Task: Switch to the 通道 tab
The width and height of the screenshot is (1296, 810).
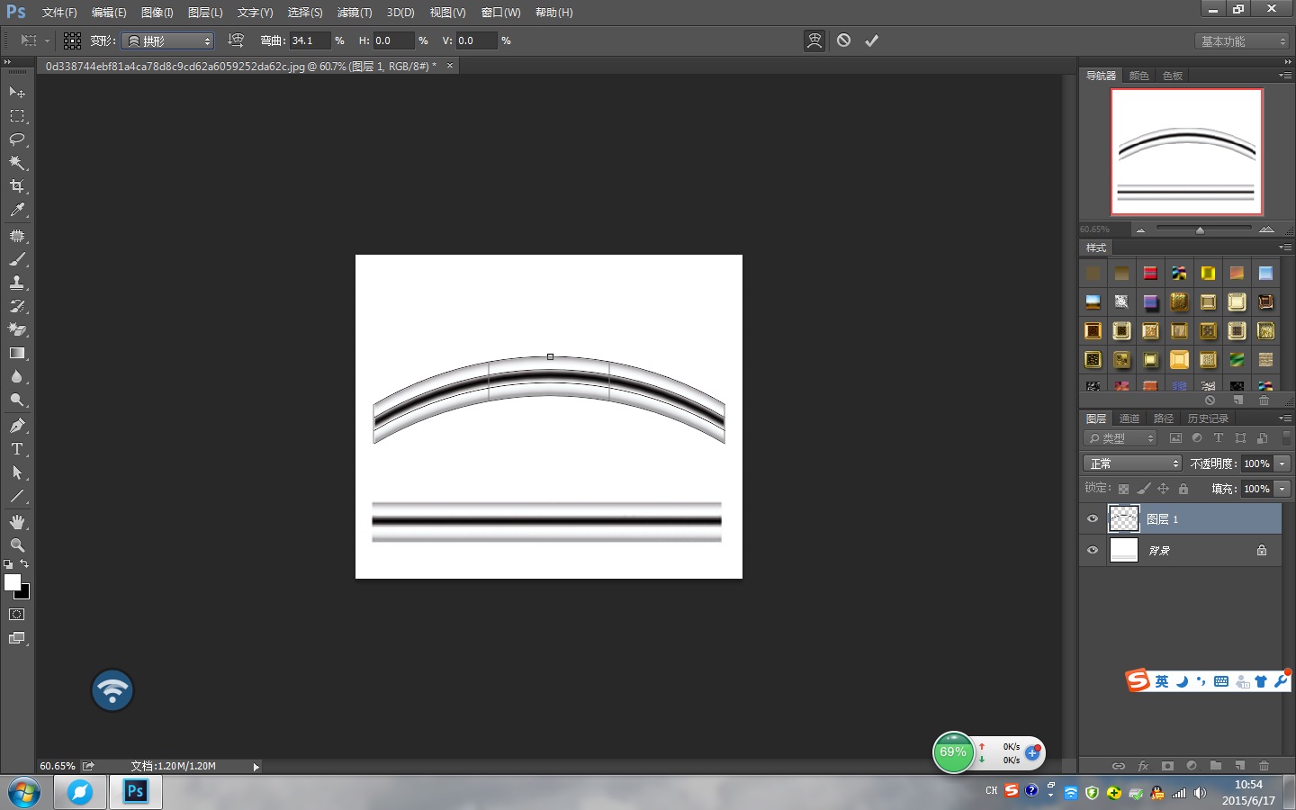Action: (1129, 418)
